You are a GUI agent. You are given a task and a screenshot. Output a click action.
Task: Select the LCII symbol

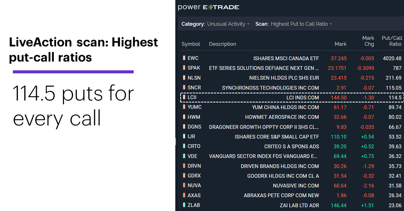(x=192, y=97)
